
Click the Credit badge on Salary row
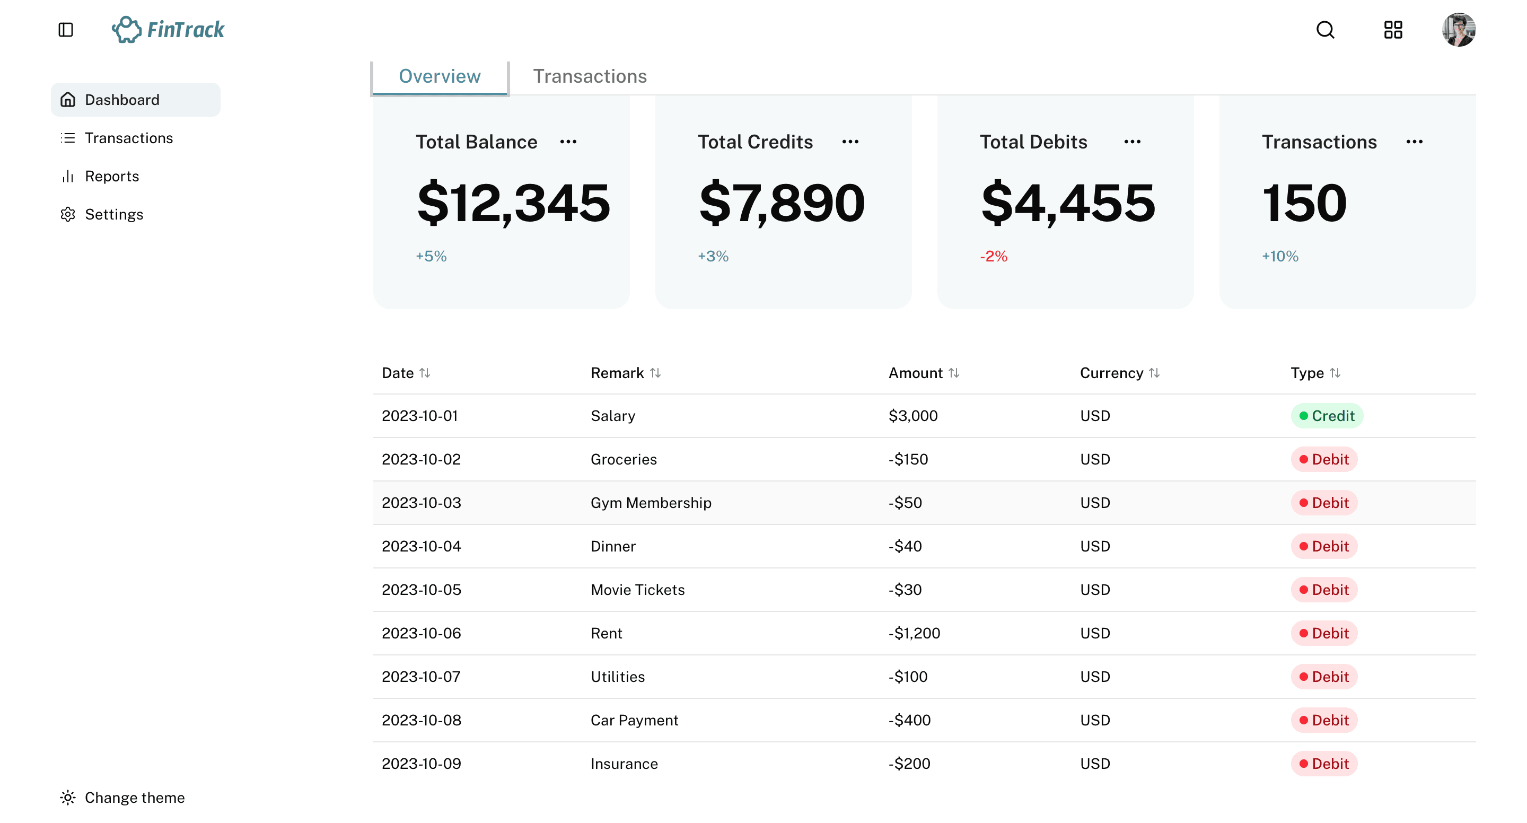1327,416
